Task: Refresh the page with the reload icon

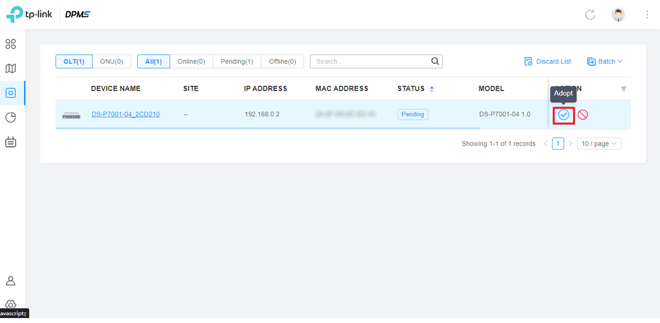Action: [x=590, y=15]
